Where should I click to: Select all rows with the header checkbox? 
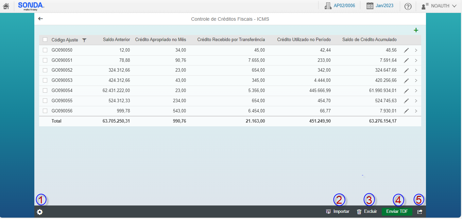45,40
